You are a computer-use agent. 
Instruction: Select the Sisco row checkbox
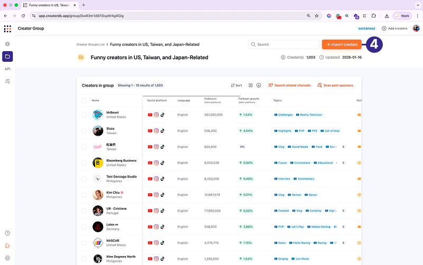pos(84,131)
